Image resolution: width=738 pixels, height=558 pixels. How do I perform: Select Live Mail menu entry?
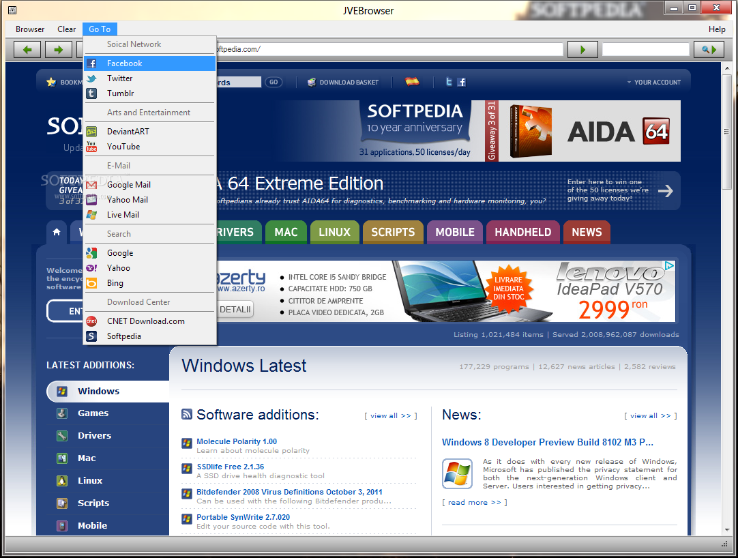pyautogui.click(x=149, y=215)
